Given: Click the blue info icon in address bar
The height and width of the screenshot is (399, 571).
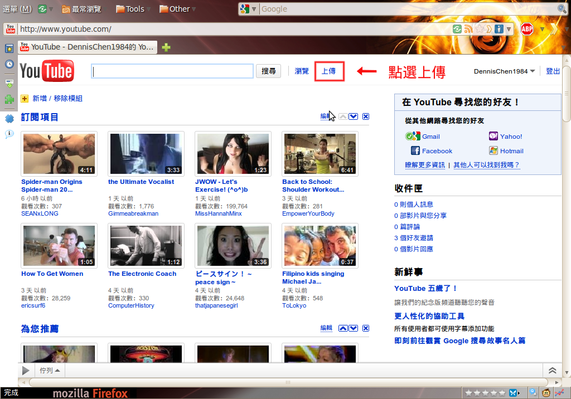Looking at the screenshot, I should click(499, 29).
